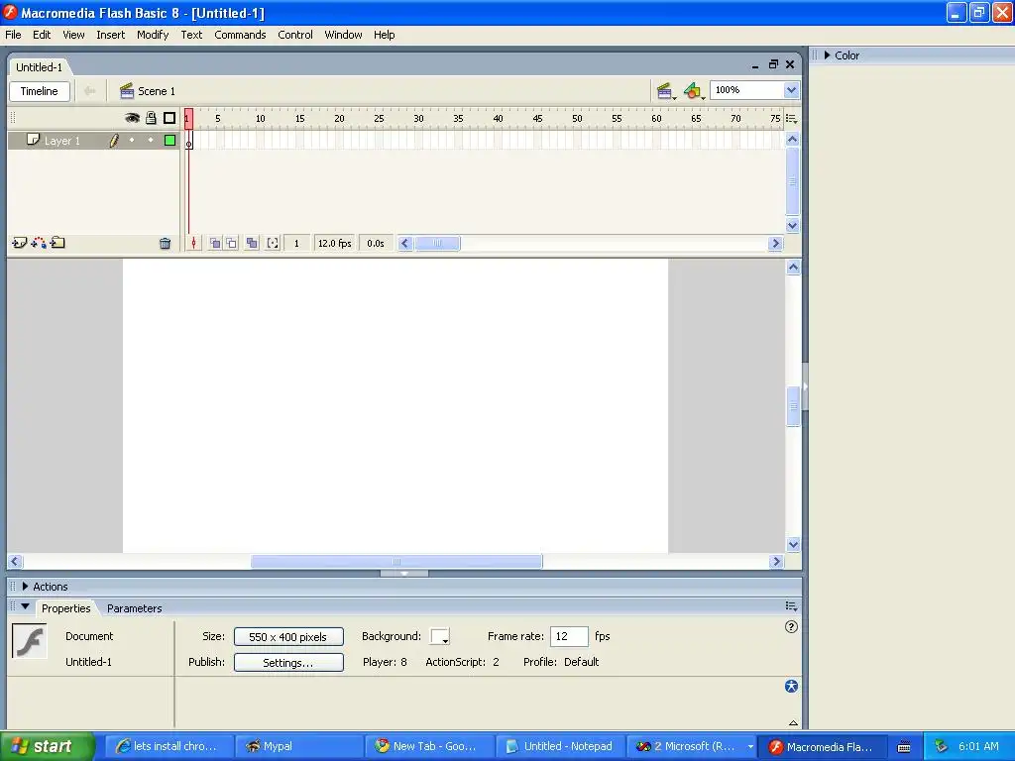Viewport: 1015px width, 761px height.
Task: Click the Frame rate input field
Action: tap(569, 637)
